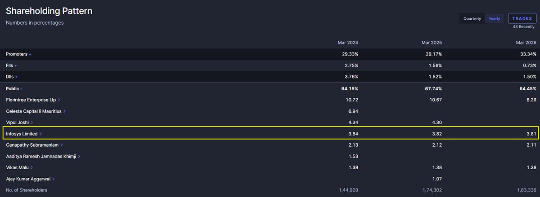The image size is (540, 197).
Task: Open Celesta Capital Ii Mauritius details
Action: 36,111
